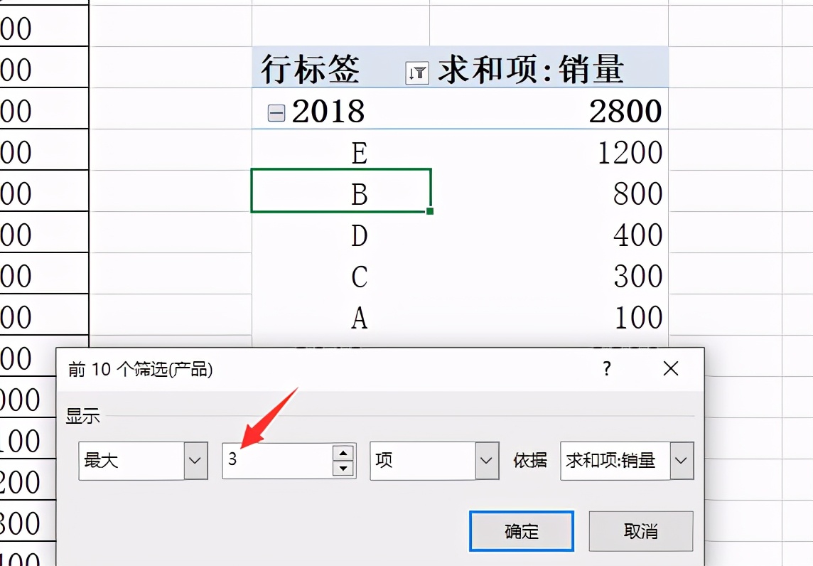Select the row label E
813x566 pixels.
[360, 153]
